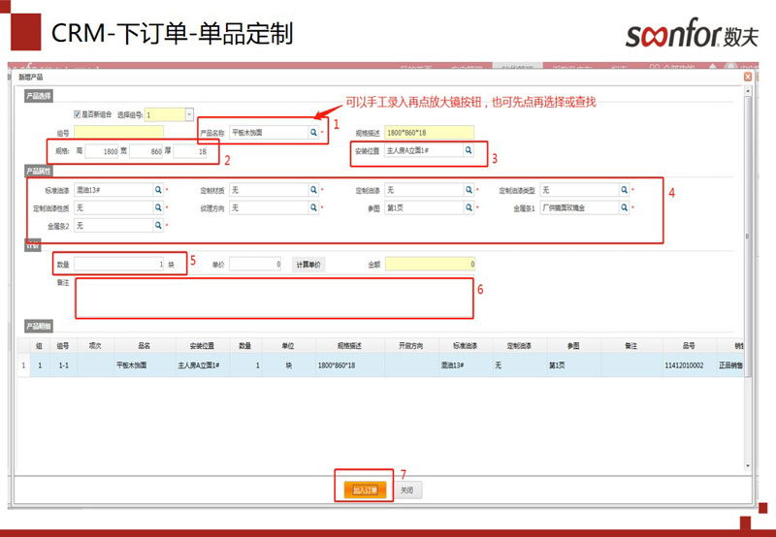Image resolution: width=776 pixels, height=537 pixels.
Task: Click the 品名 column header
Action: [145, 345]
